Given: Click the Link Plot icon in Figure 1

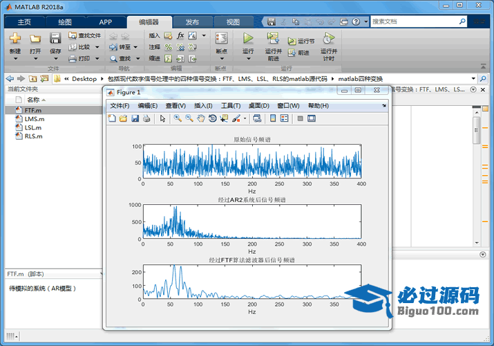Looking at the screenshot, I should point(257,118).
